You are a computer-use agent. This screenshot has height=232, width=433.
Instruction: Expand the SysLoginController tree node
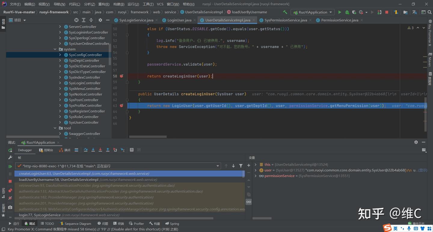click(x=60, y=83)
